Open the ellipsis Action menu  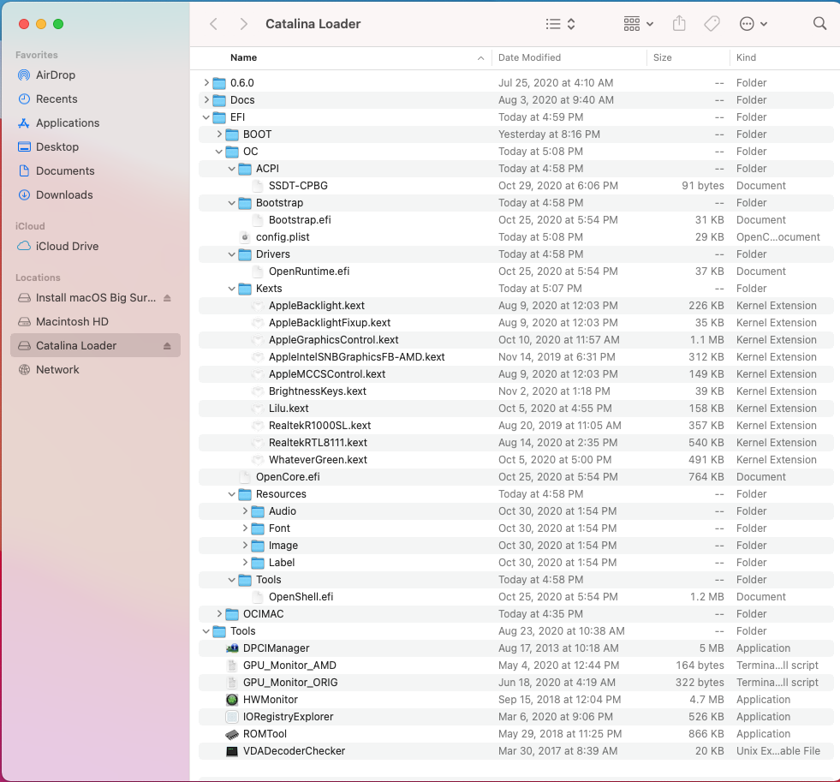[753, 24]
